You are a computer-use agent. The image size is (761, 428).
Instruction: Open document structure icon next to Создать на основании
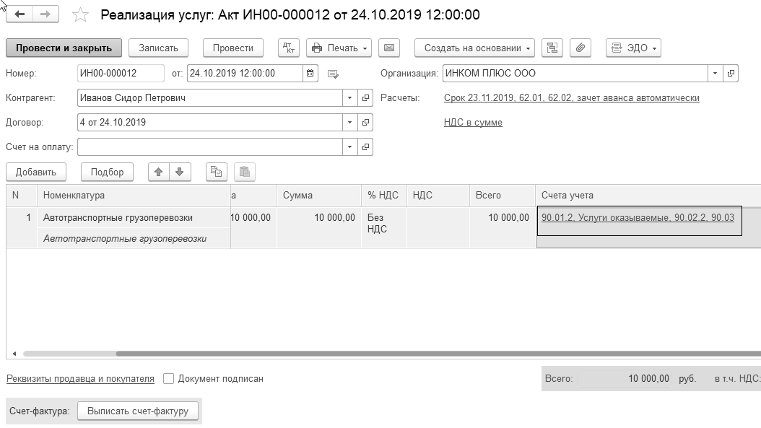click(x=552, y=48)
